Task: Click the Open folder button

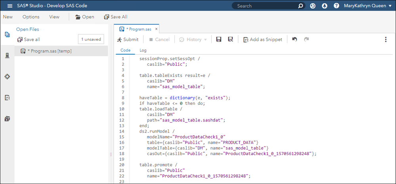Action: (x=84, y=17)
